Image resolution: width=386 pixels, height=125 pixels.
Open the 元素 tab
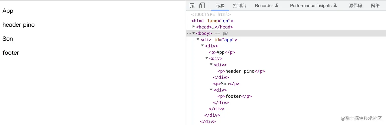pos(220,6)
